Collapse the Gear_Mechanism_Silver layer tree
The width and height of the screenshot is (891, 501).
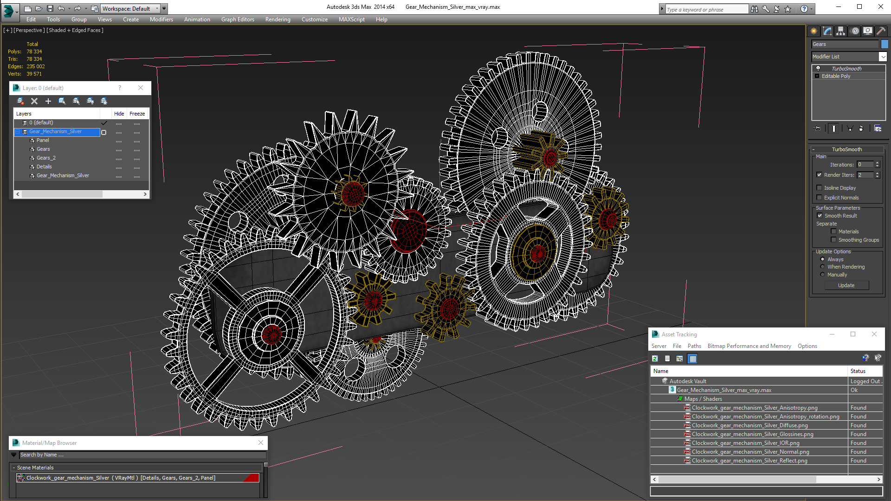point(17,132)
